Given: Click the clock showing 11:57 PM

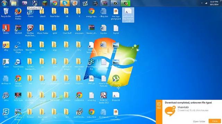Looking at the screenshot, I should [x=214, y=3].
